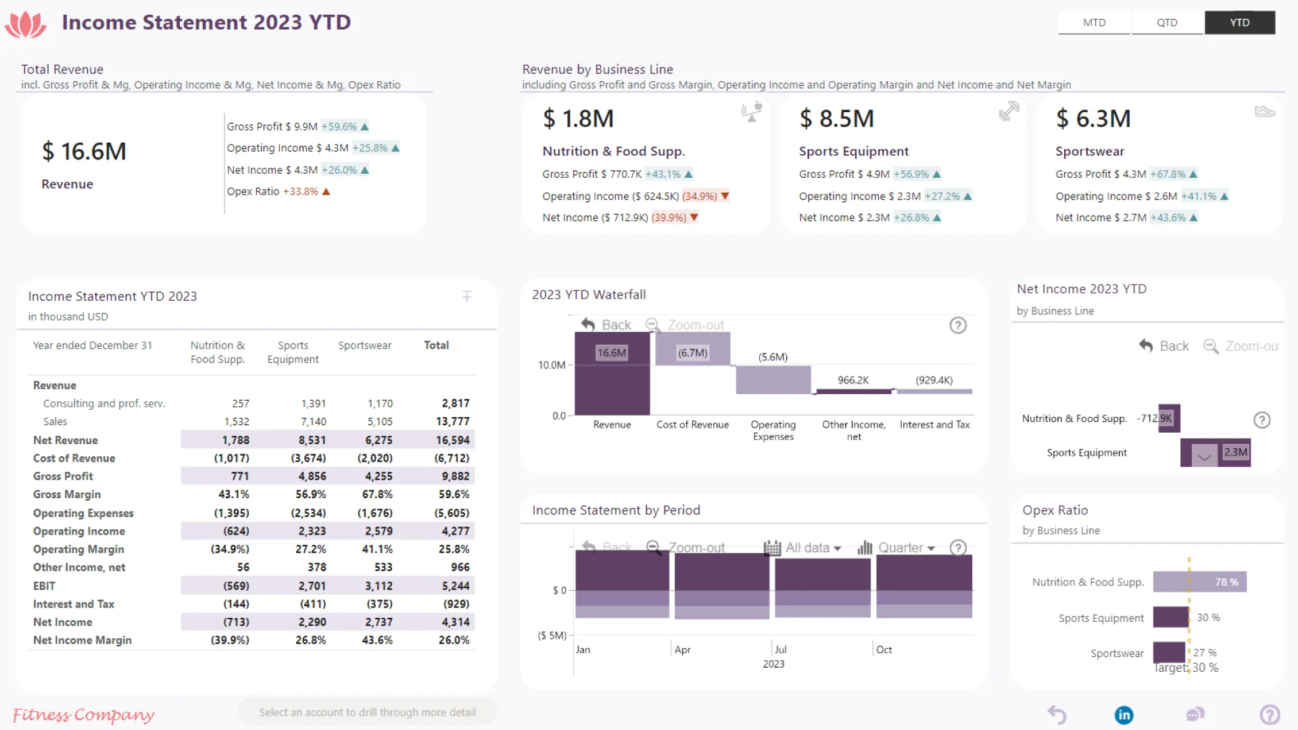Select the Revenue bar in the waterfall
The width and height of the screenshot is (1298, 730).
click(612, 374)
